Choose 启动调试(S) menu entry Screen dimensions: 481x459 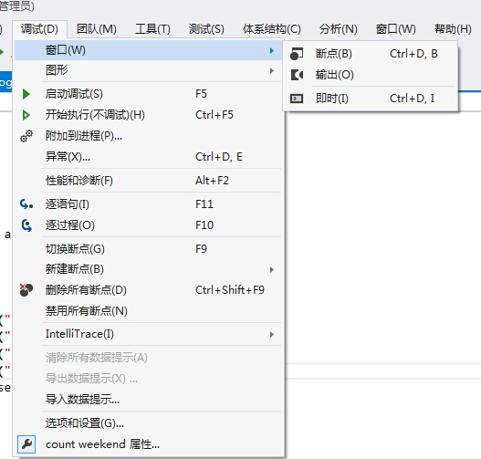click(x=148, y=94)
